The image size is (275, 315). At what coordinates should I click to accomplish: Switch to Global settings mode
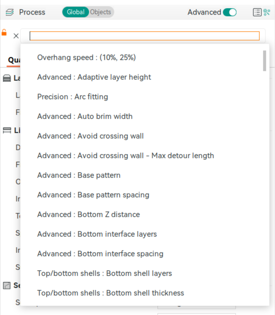coord(75,12)
